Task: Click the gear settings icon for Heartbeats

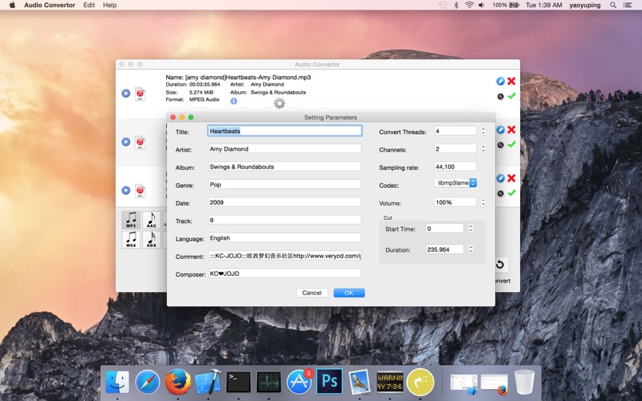Action: click(x=279, y=103)
